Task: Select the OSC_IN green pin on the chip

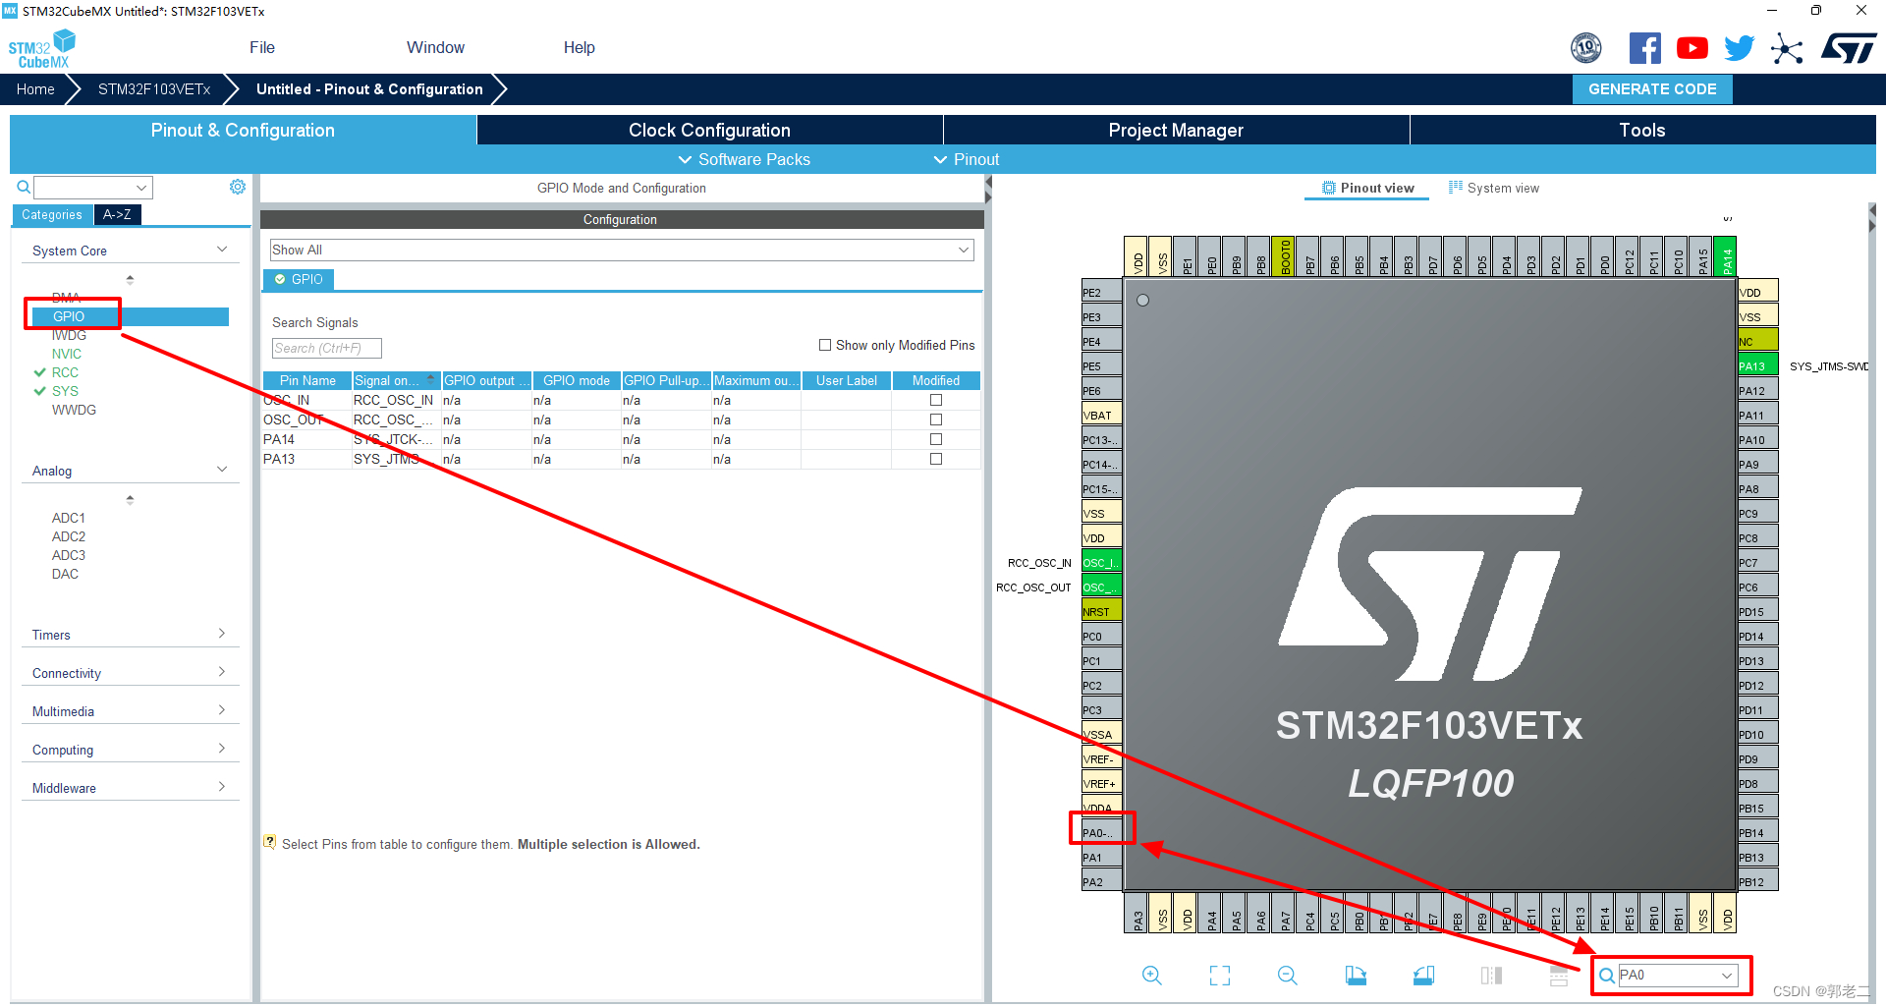Action: [1101, 562]
